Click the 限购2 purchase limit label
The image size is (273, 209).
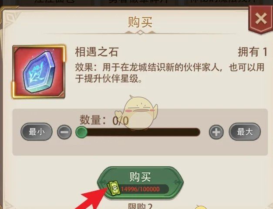click(x=140, y=206)
